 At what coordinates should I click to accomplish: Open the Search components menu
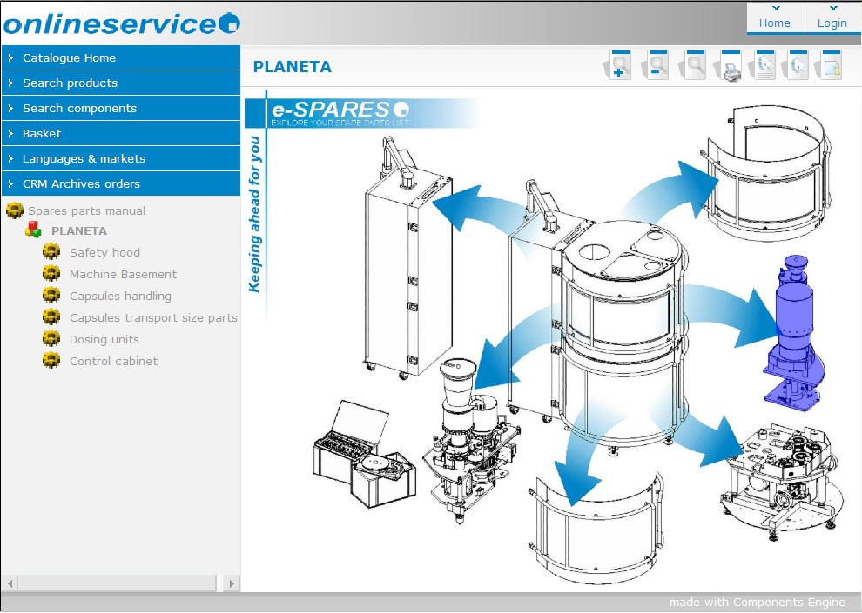coord(121,108)
